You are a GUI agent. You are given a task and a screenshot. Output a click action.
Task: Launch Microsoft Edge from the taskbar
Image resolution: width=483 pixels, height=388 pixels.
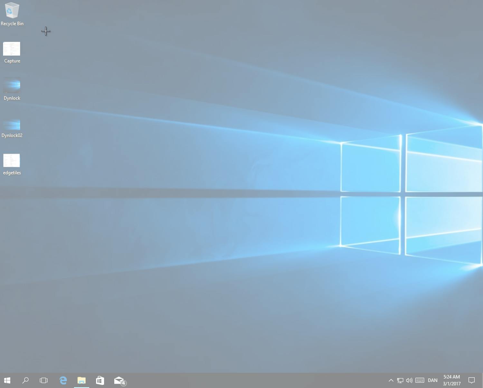(63, 381)
